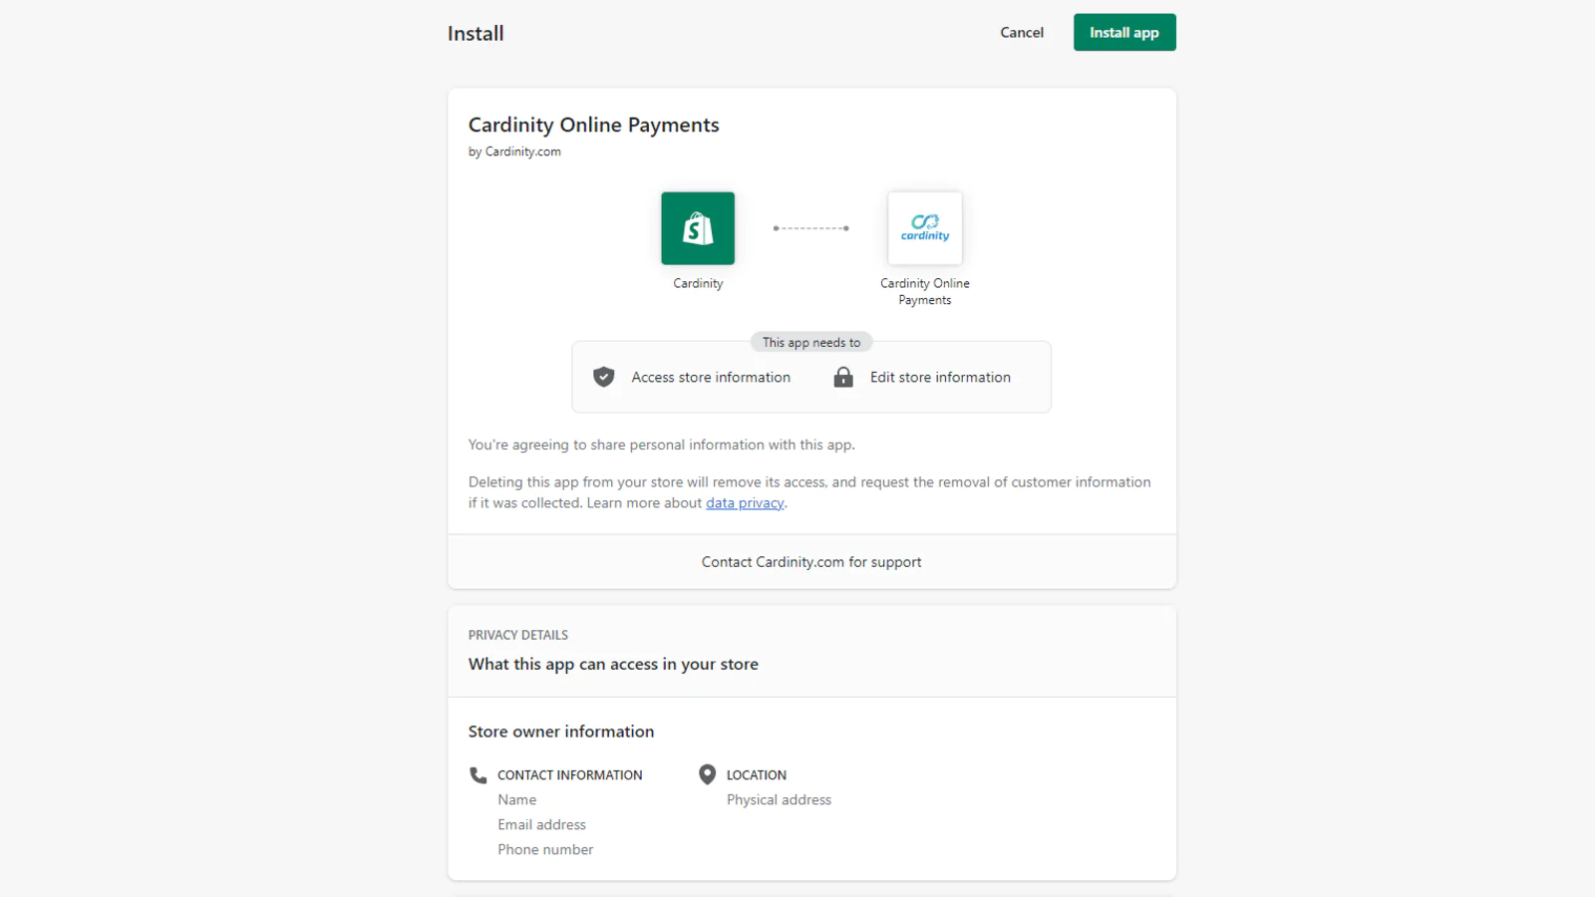
Task: Click Contact Cardinity.com for support
Action: [811, 562]
